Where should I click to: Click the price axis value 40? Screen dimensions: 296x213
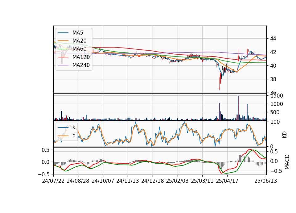pos(273,66)
